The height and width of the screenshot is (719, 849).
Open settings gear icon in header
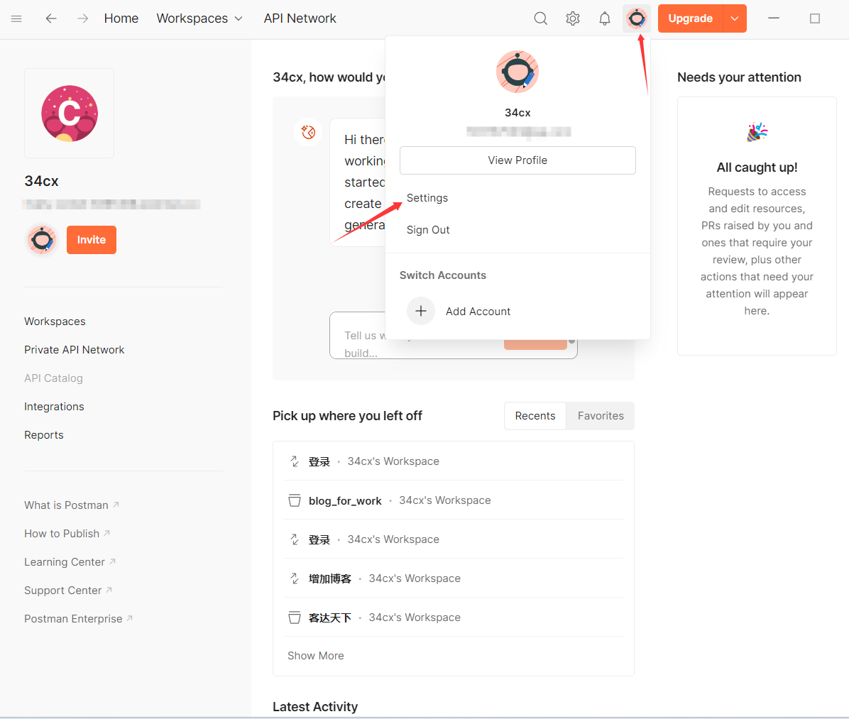(572, 18)
